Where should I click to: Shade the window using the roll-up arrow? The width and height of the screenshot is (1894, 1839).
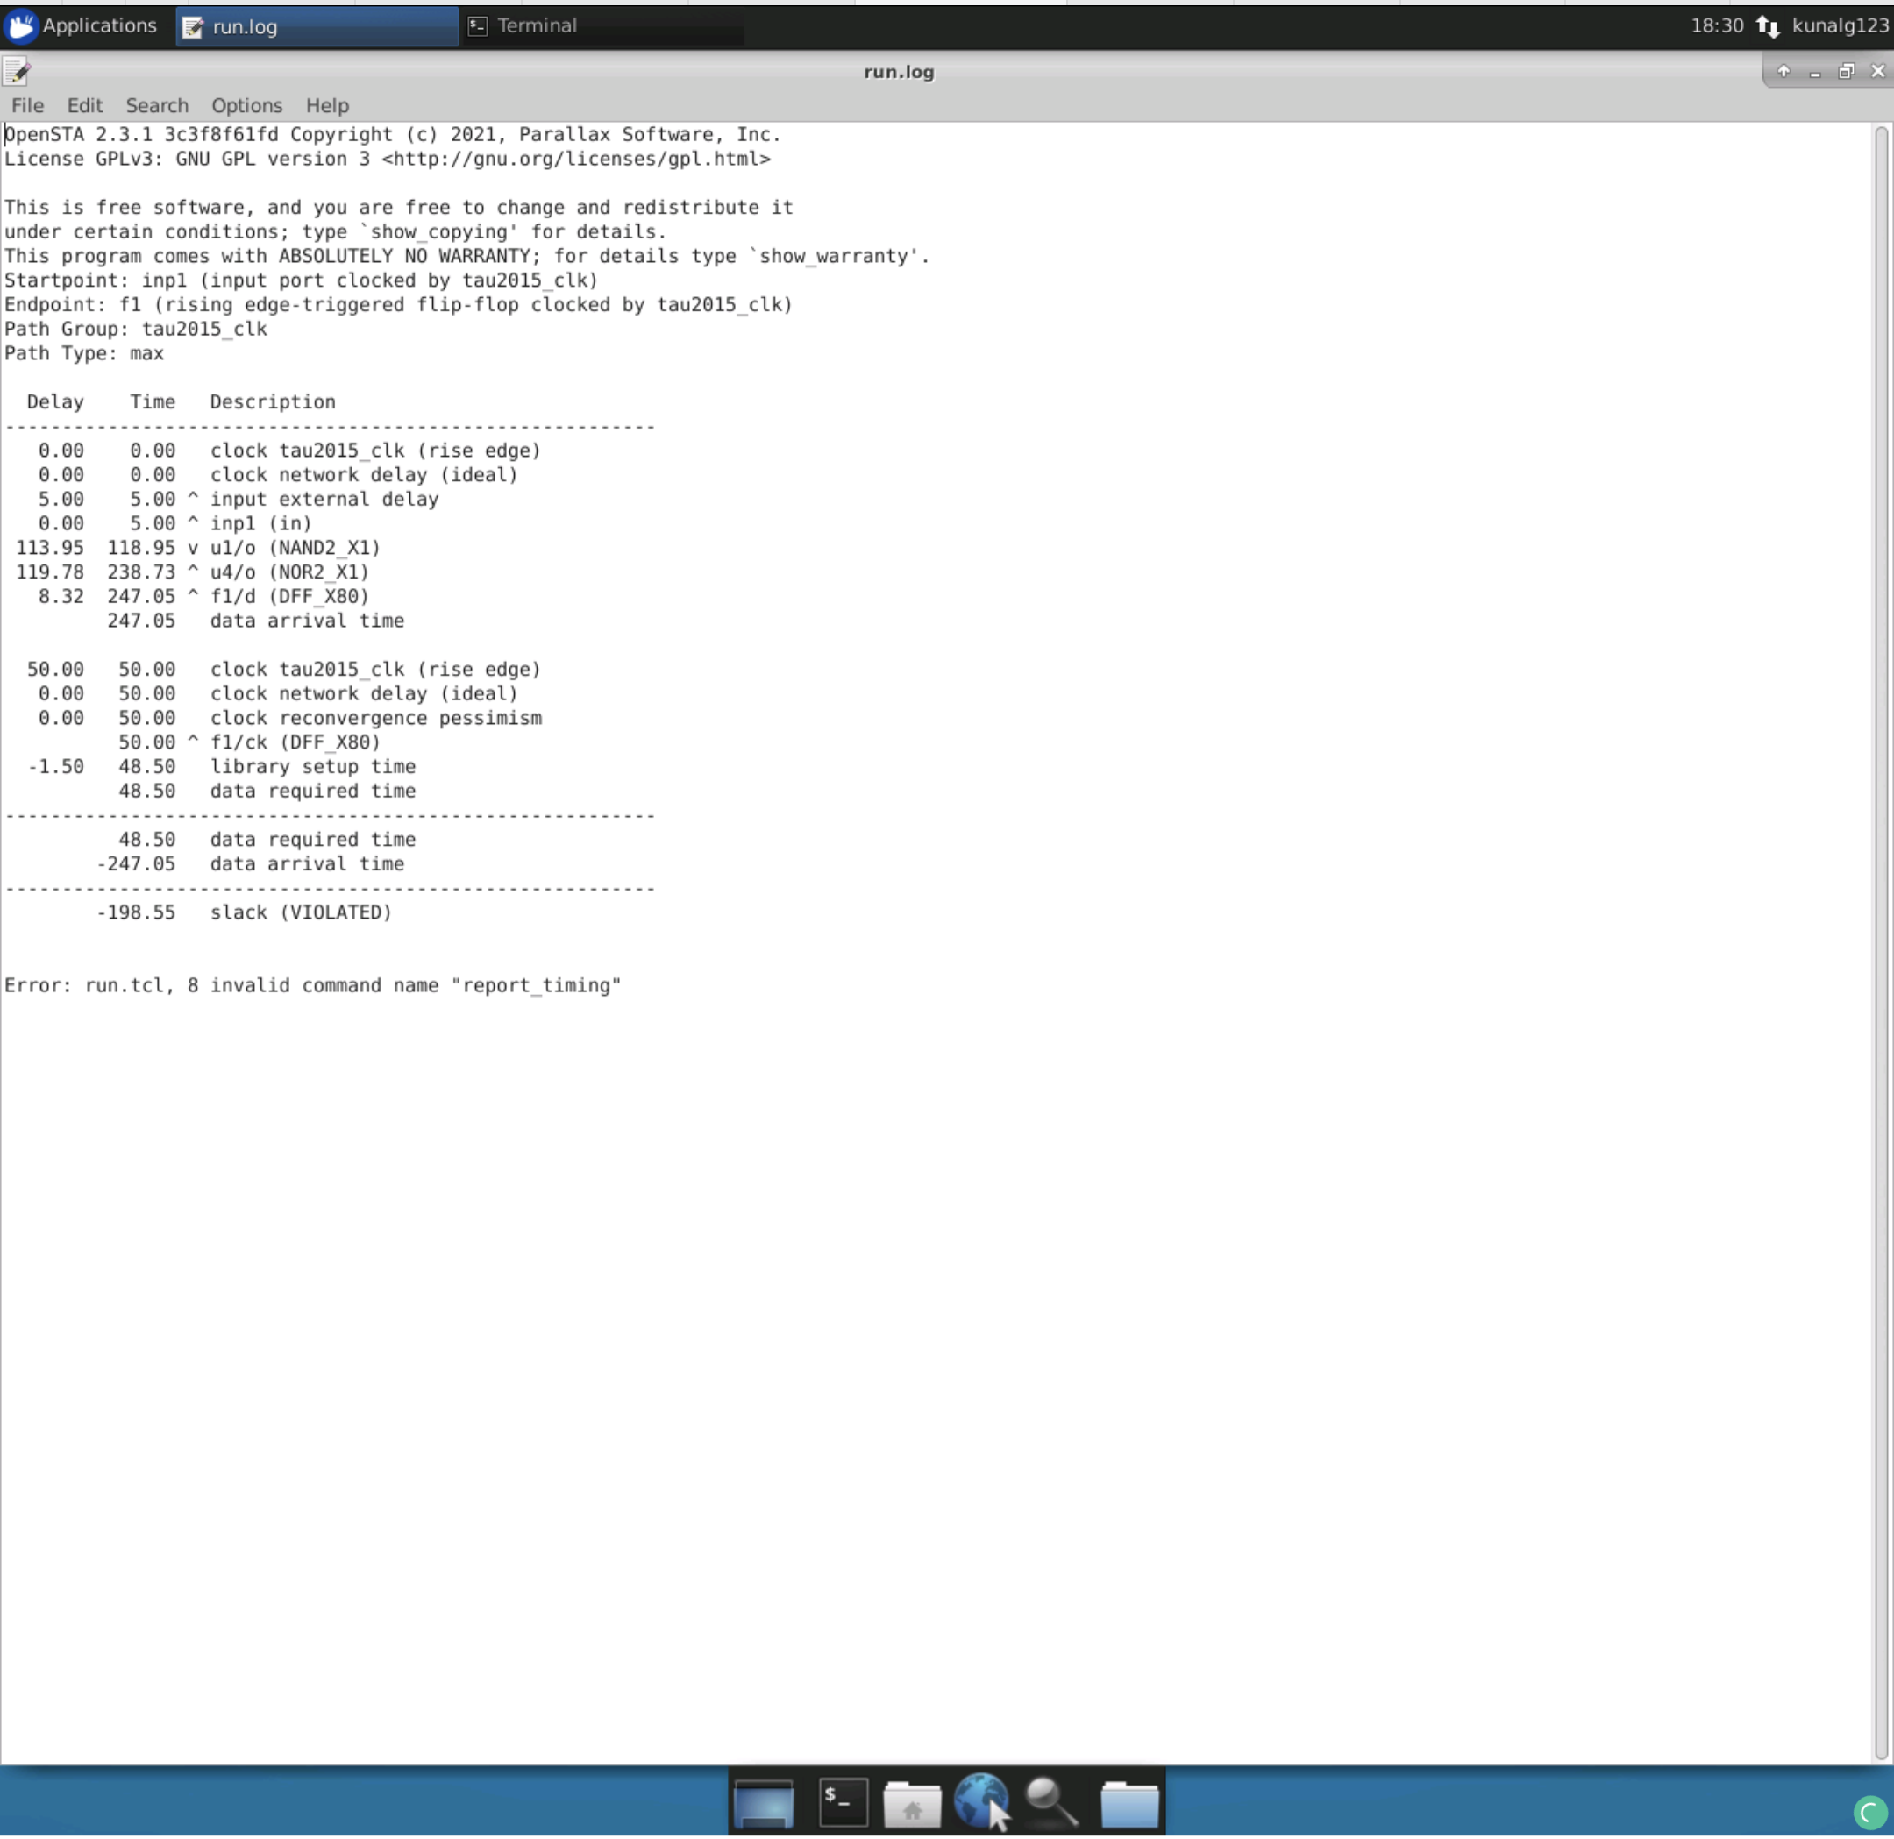[x=1784, y=70]
